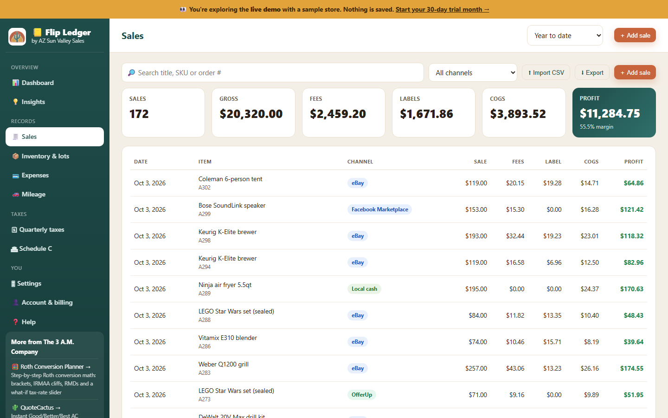The width and height of the screenshot is (668, 418).
Task: Select the Ninja air fryer 5.5qt row
Action: pyautogui.click(x=389, y=289)
